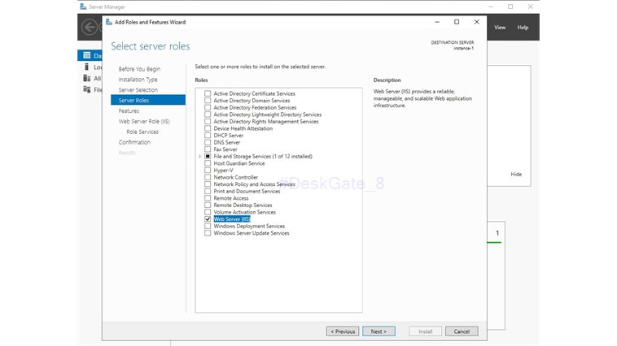This screenshot has height=346, width=617.
Task: Jump to Confirmation wizard step
Action: (x=134, y=142)
